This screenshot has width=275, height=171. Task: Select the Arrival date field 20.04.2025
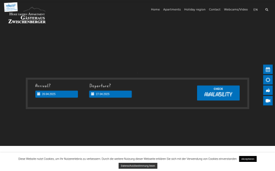(56, 94)
